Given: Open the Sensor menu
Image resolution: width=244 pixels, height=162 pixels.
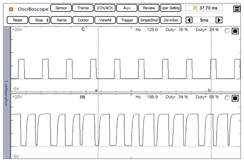Looking at the screenshot, I should (x=61, y=8).
